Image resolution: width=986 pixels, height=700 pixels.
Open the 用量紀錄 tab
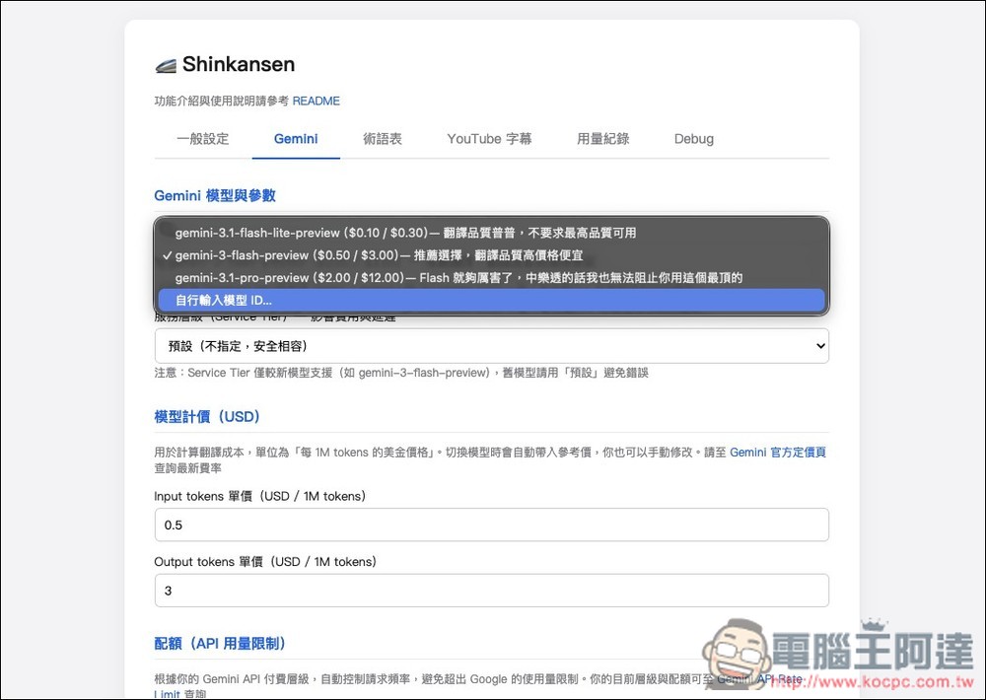pos(602,139)
